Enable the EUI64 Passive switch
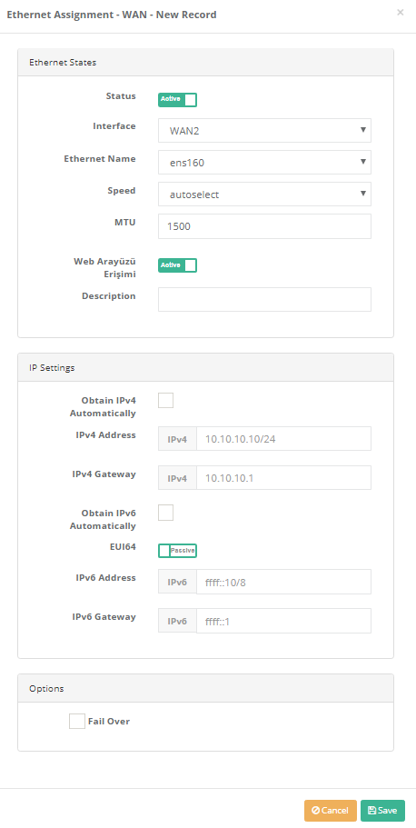The image size is (416, 828). pyautogui.click(x=177, y=551)
